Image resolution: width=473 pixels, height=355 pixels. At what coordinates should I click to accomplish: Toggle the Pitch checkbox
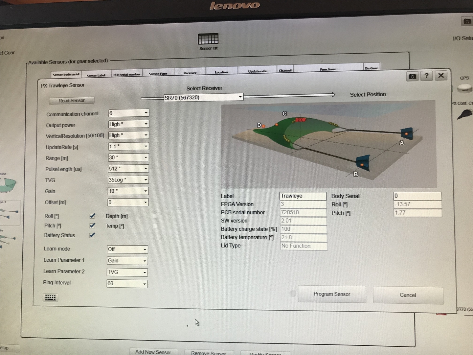point(92,225)
